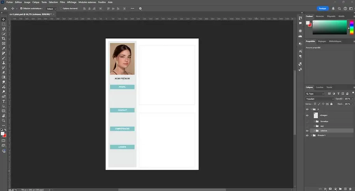Toggle the Options de transf. checkbox
The width and height of the screenshot is (355, 191).
61,9
